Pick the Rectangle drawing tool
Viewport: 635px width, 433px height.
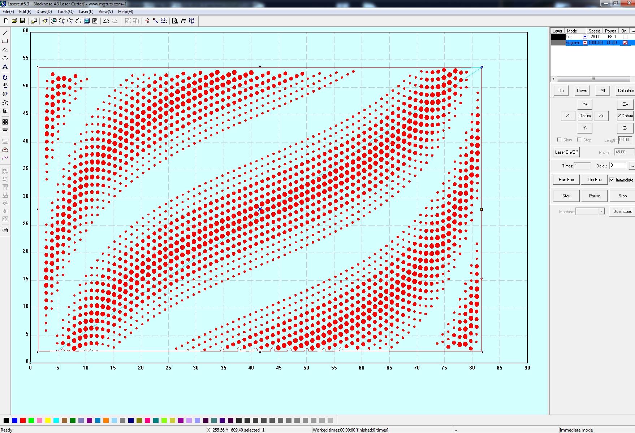tap(5, 41)
